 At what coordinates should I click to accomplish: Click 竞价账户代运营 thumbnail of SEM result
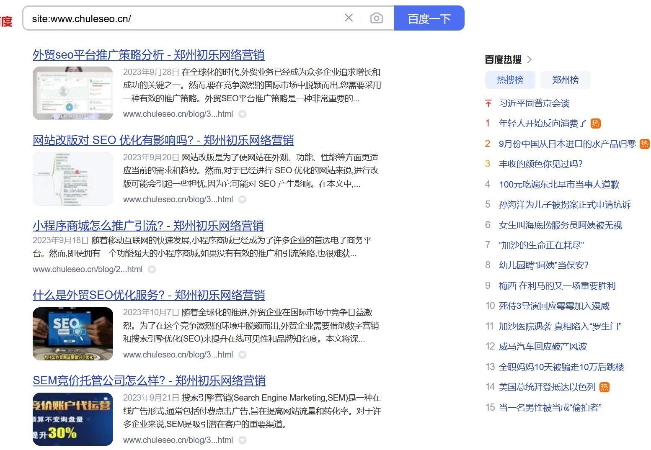[x=73, y=419]
